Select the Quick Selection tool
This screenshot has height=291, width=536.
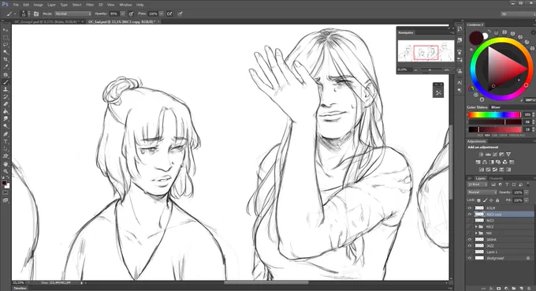[x=6, y=52]
